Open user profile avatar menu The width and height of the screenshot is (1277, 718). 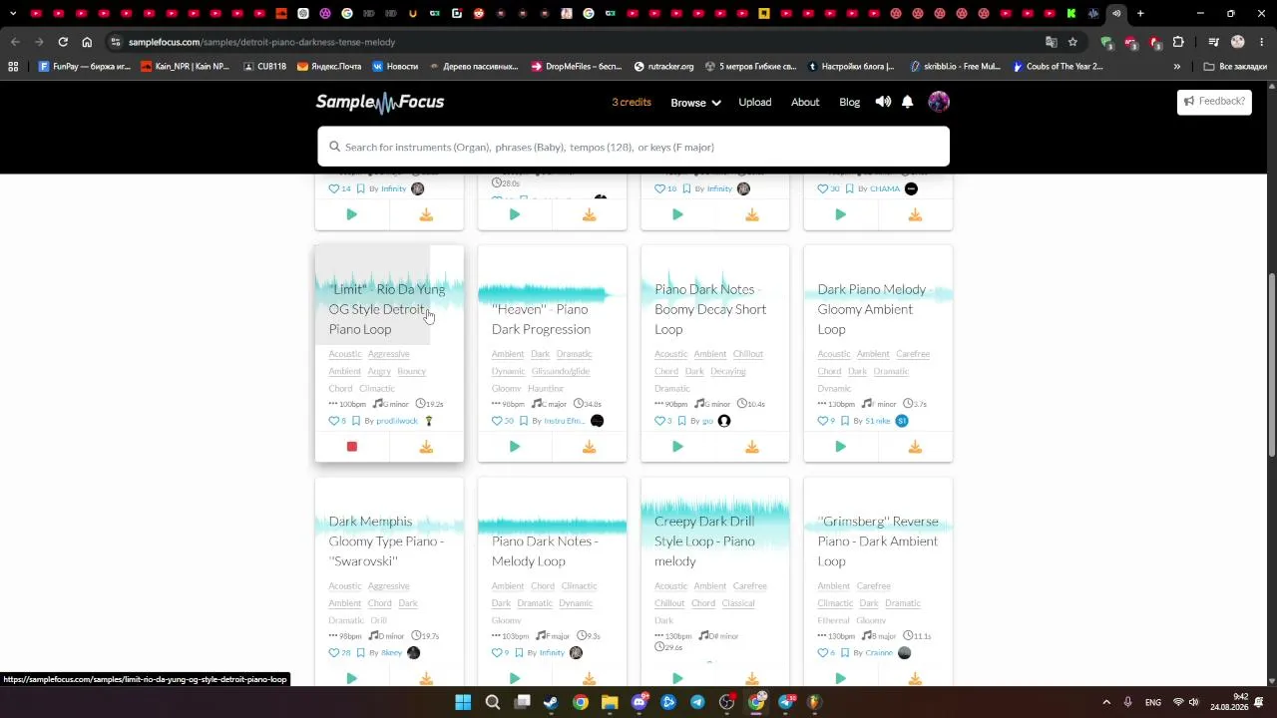[x=939, y=102]
